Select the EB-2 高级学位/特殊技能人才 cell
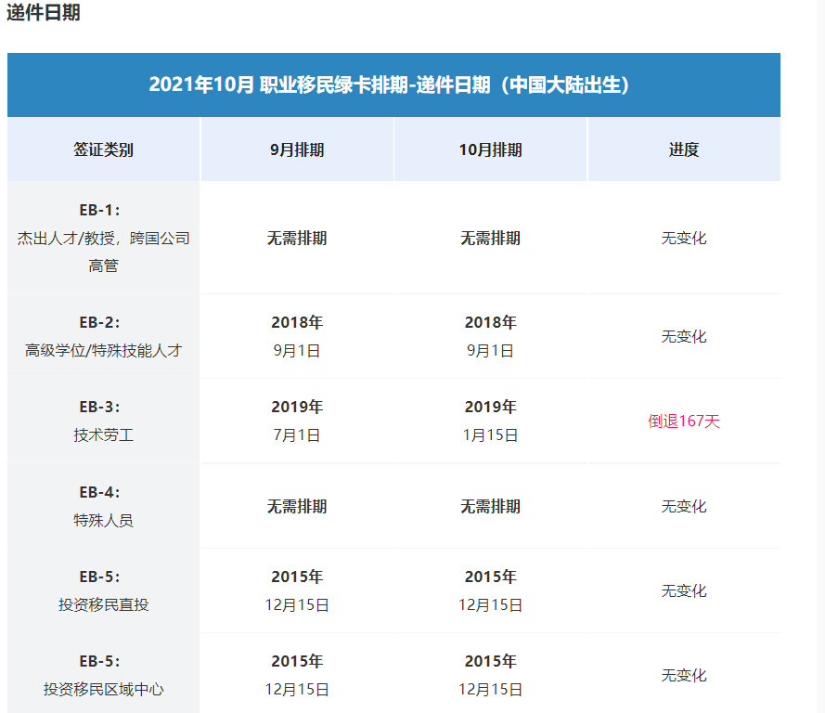The image size is (825, 713). click(x=103, y=336)
